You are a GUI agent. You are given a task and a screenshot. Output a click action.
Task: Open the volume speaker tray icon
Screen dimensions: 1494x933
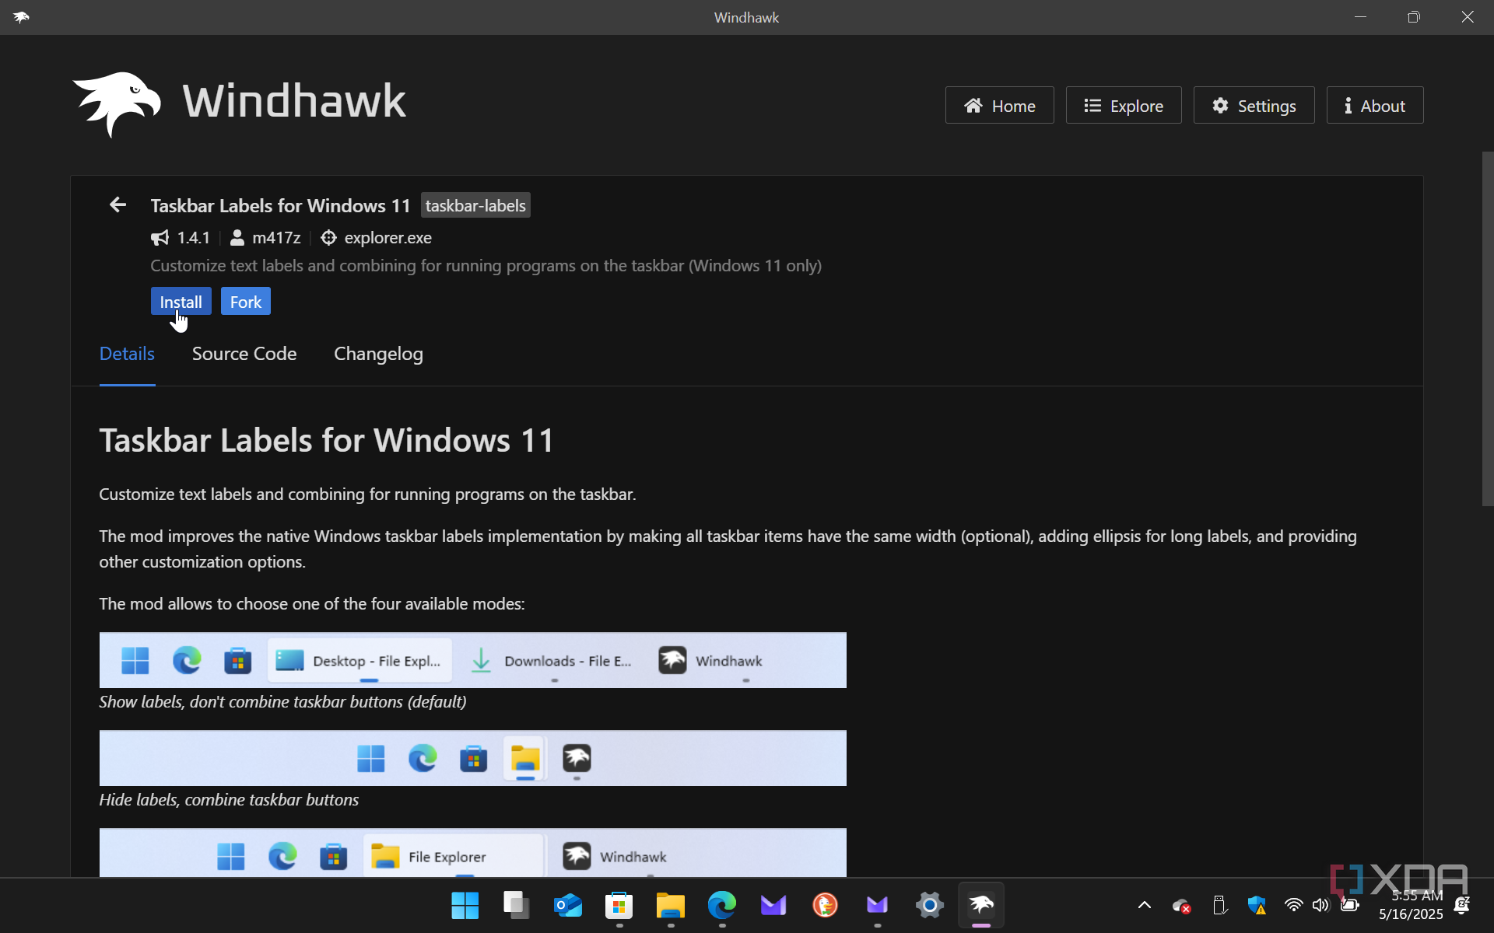click(1320, 905)
